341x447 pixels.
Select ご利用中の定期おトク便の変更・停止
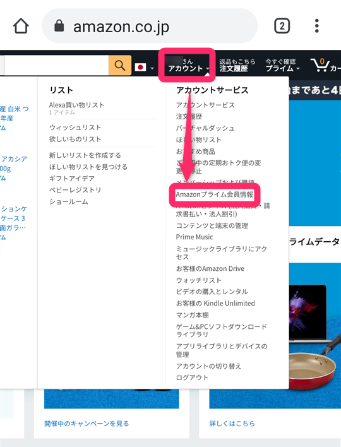point(218,167)
